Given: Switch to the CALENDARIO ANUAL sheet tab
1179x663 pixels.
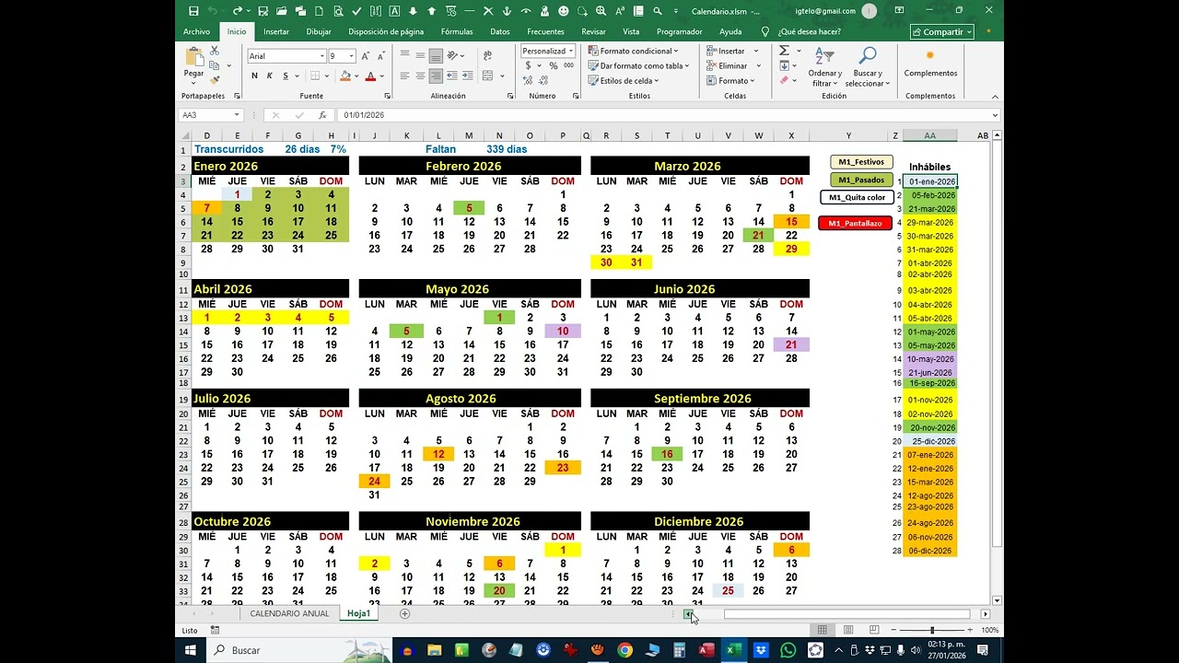Looking at the screenshot, I should pyautogui.click(x=289, y=613).
